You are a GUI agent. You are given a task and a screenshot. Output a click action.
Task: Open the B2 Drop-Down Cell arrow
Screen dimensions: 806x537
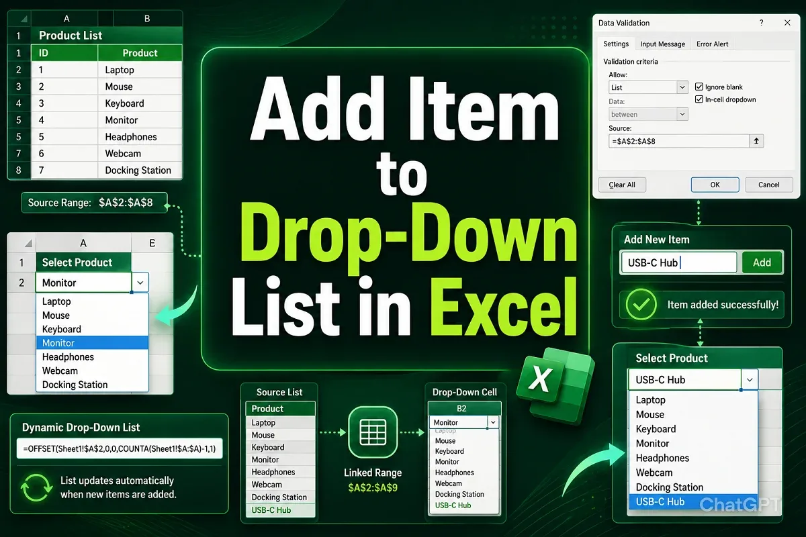tap(493, 422)
